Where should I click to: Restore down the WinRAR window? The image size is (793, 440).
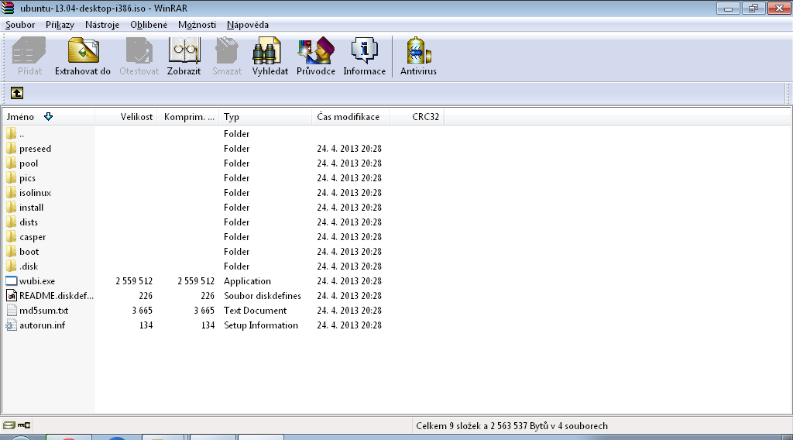[754, 8]
